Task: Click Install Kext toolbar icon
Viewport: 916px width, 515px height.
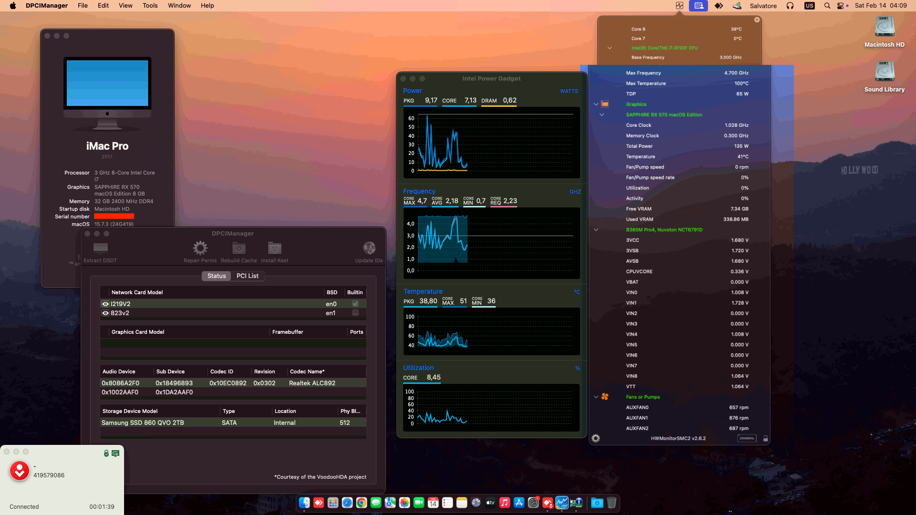Action: (274, 248)
